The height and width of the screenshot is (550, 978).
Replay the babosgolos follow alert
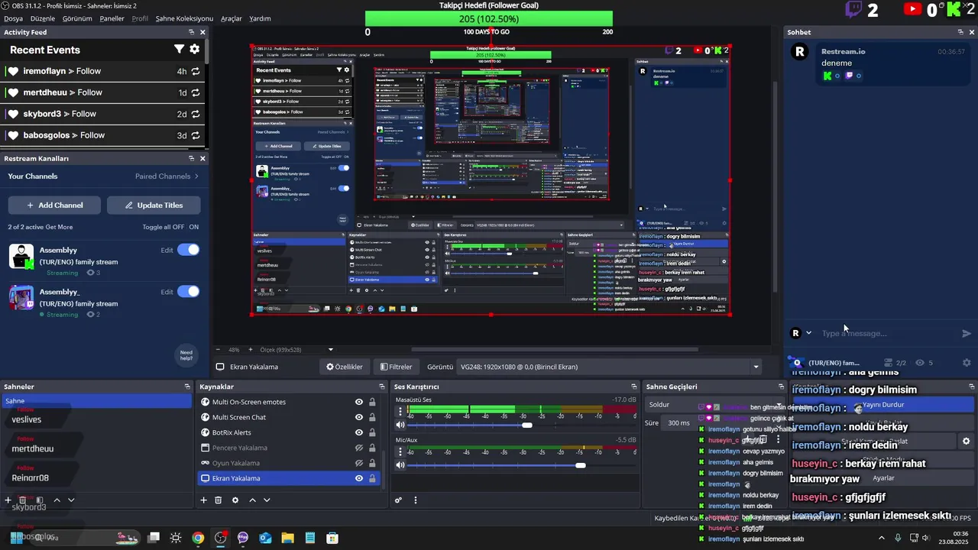pos(196,135)
